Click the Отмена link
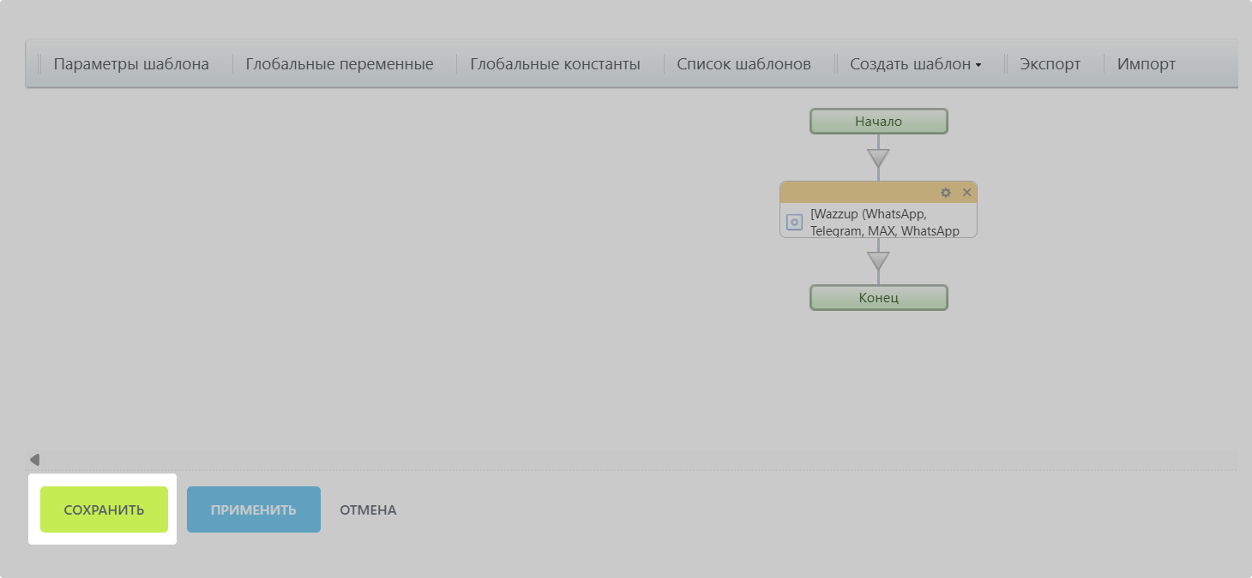 [368, 510]
